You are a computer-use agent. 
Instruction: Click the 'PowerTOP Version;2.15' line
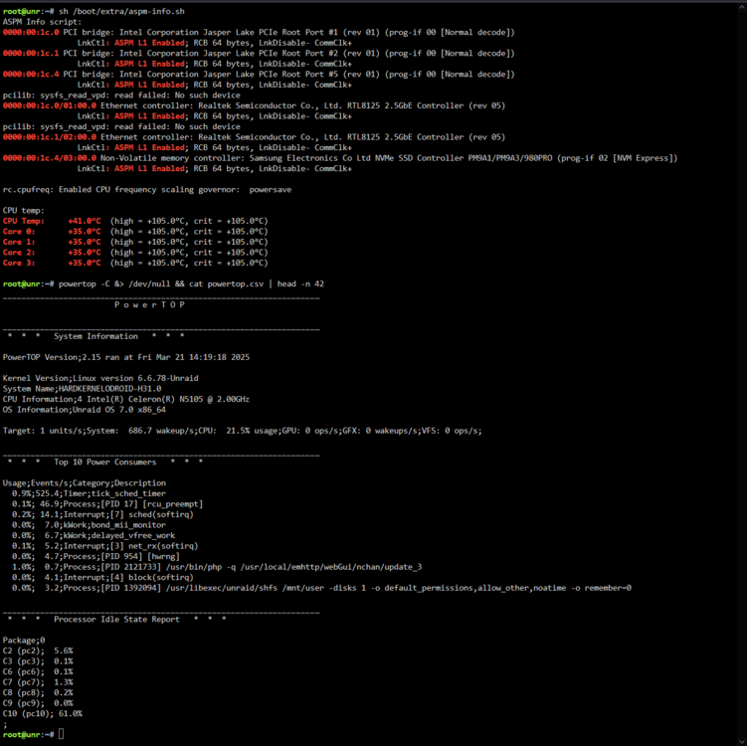point(125,357)
